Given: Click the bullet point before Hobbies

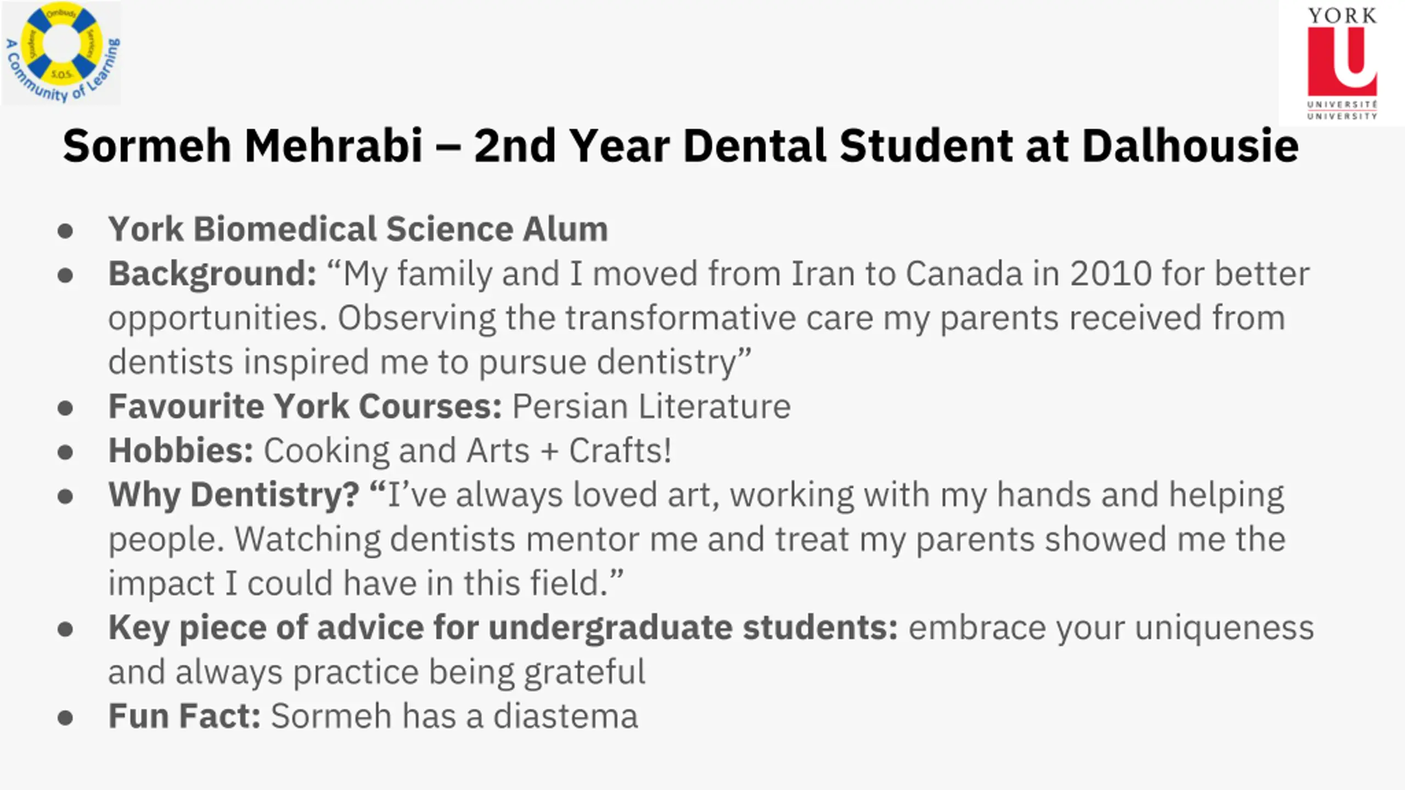Looking at the screenshot, I should pos(65,452).
